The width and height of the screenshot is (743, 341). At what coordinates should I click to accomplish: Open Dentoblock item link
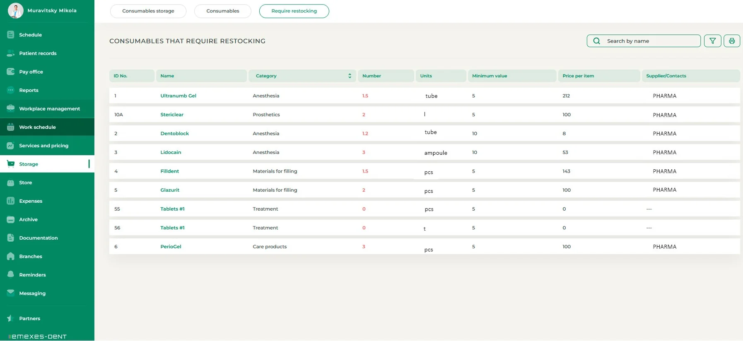[174, 133]
